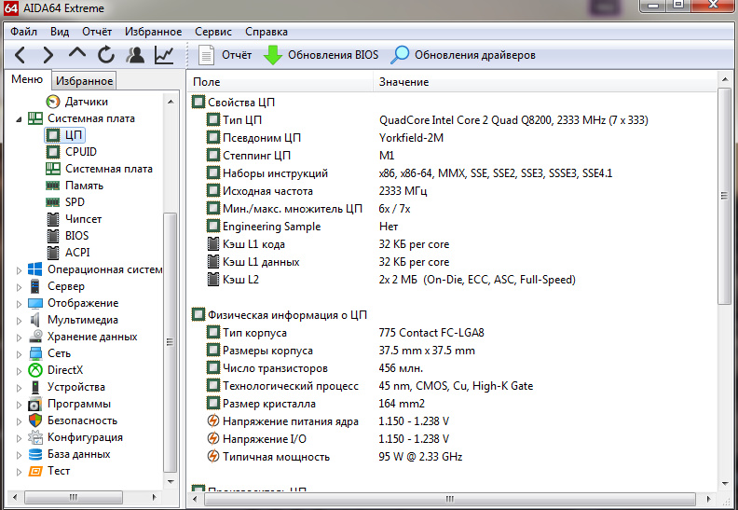Select the Степпинг ЦП row
Screen dimensions: 738x510
[452, 156]
